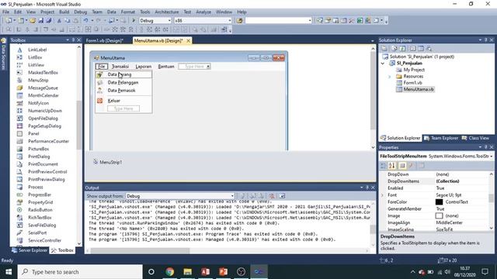
Task: Click the Windows search box on taskbar
Action: (x=80, y=272)
